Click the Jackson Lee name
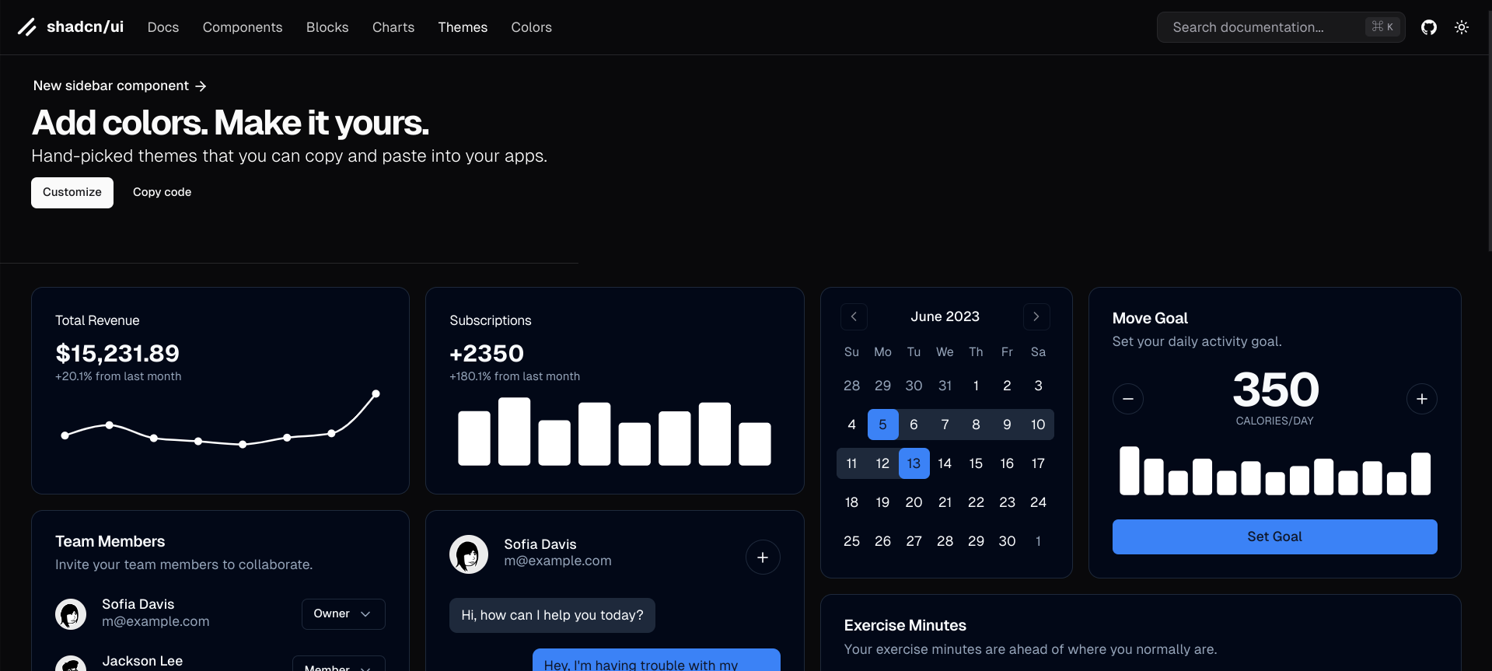 (x=142, y=661)
